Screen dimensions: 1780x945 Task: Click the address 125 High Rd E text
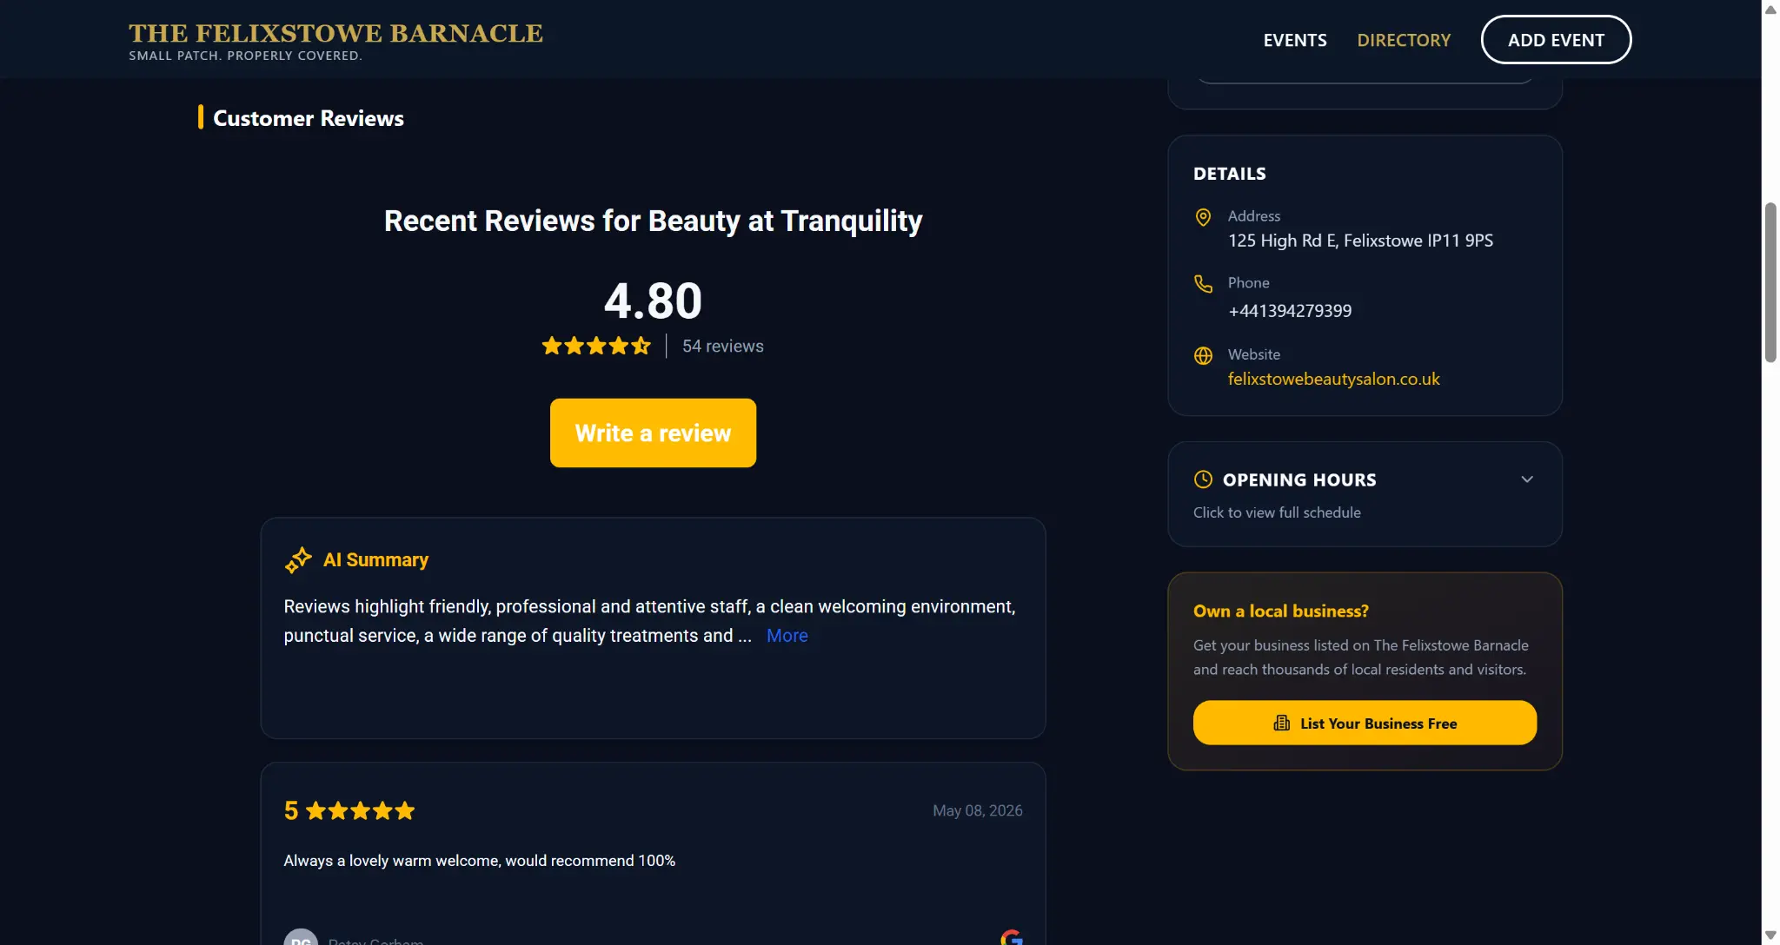click(x=1360, y=241)
